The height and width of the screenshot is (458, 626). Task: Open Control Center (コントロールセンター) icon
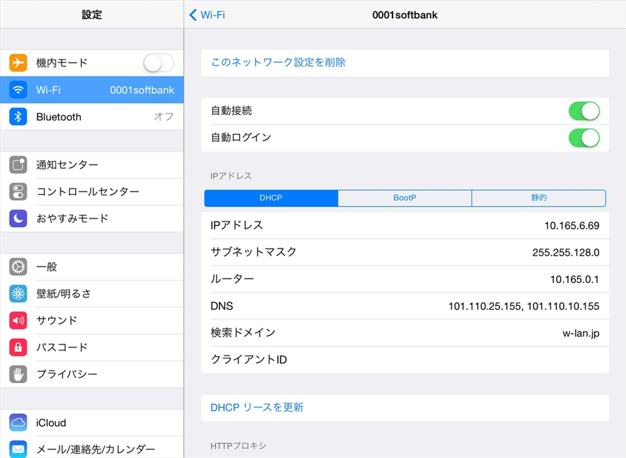coord(18,191)
